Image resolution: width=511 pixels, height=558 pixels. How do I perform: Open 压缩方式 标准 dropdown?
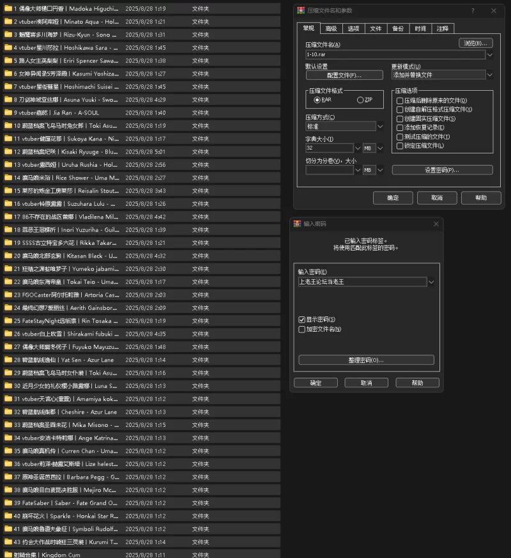pos(380,127)
